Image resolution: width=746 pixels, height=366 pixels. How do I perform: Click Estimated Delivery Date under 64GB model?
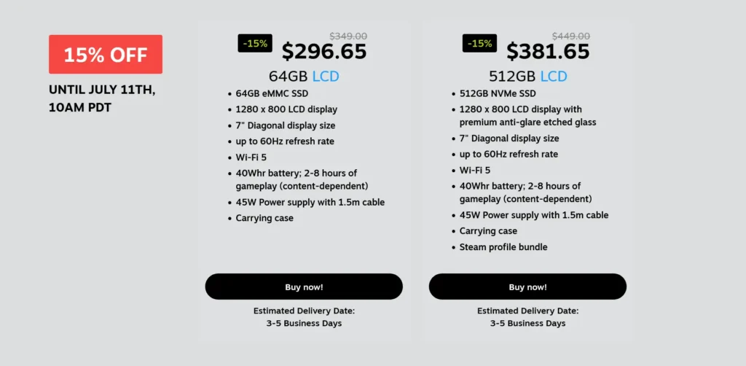[x=304, y=311]
